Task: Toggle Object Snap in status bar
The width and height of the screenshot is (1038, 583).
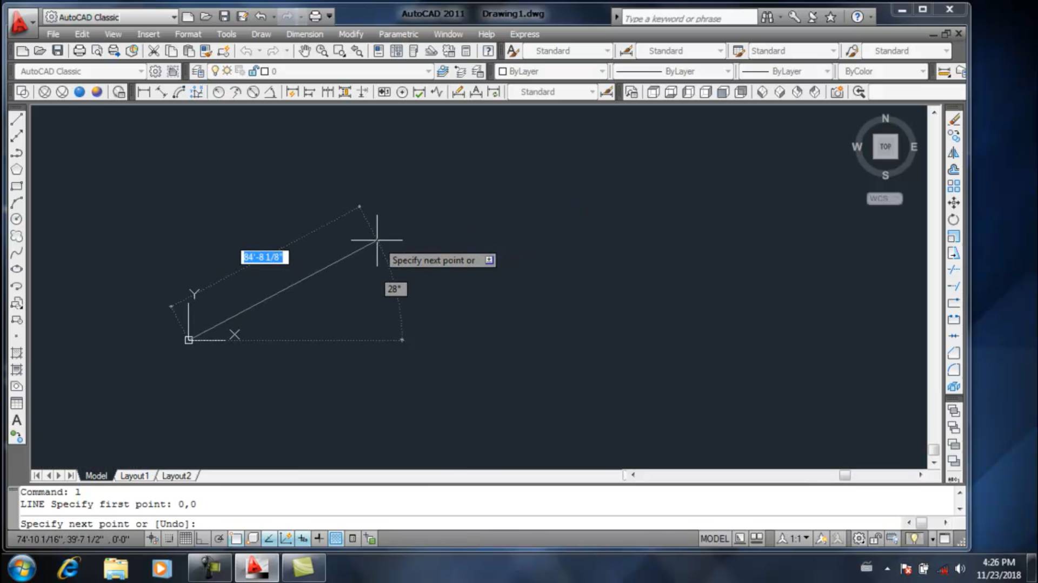Action: click(x=236, y=538)
